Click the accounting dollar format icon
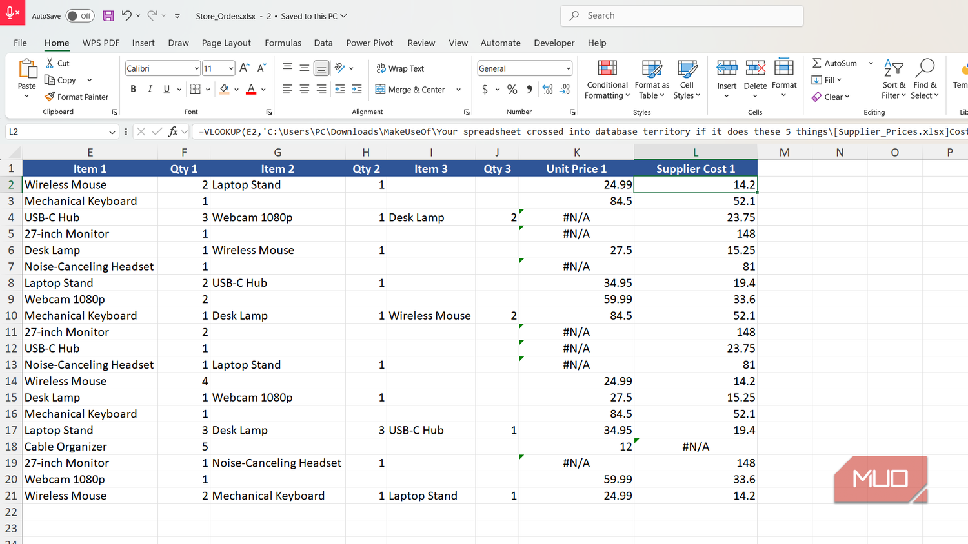The height and width of the screenshot is (544, 968). (x=485, y=89)
